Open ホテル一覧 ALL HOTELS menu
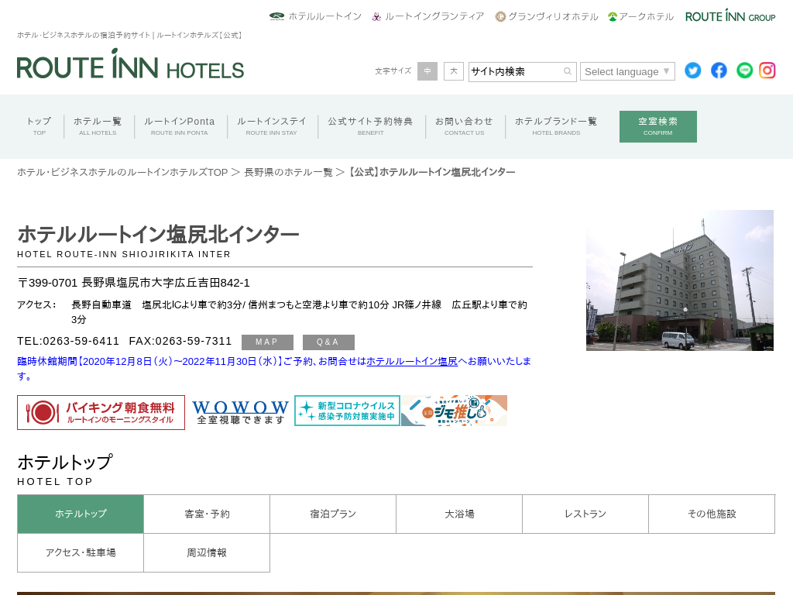 point(98,126)
